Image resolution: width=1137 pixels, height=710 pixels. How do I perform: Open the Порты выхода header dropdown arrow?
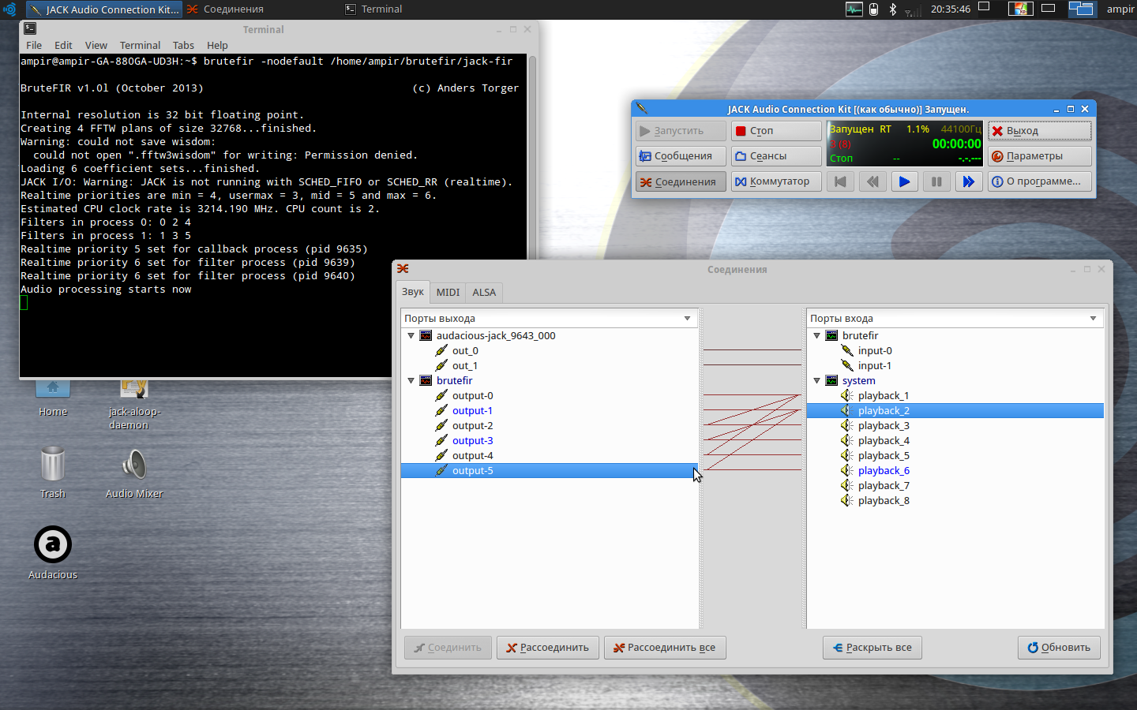pyautogui.click(x=687, y=319)
